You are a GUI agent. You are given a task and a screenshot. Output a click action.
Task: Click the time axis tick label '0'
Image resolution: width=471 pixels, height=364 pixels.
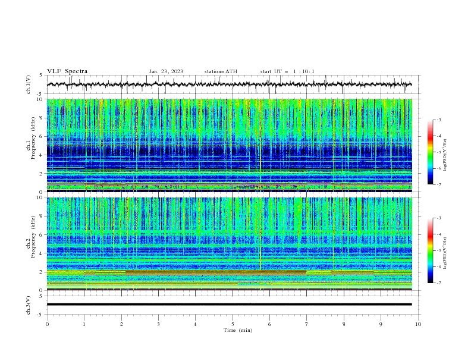(47, 324)
